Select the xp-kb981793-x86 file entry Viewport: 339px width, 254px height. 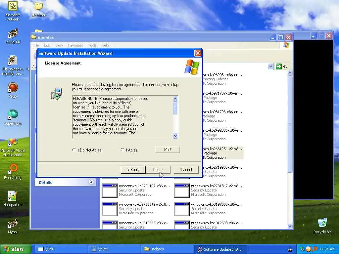pyautogui.click(x=222, y=116)
